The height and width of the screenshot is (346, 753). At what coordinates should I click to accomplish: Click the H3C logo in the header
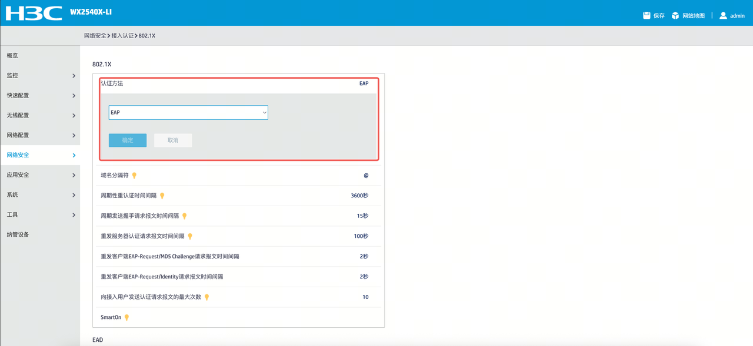(34, 13)
